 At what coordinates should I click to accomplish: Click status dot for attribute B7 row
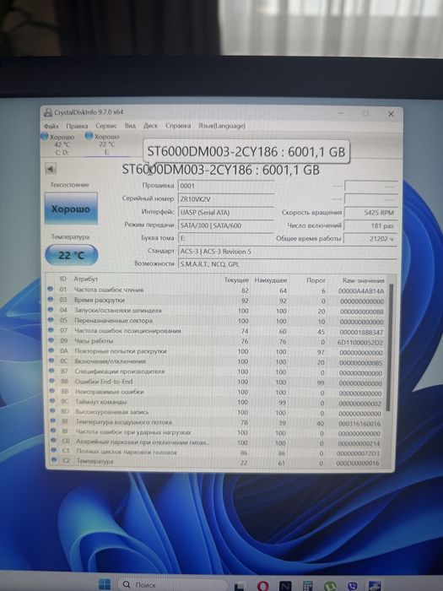(x=52, y=371)
